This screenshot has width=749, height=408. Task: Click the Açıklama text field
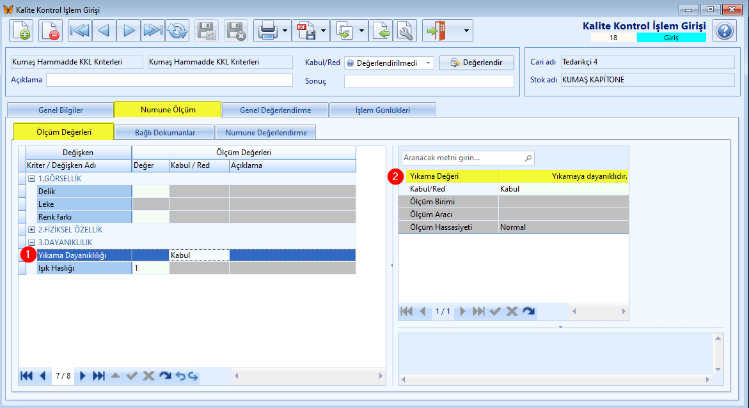pos(169,80)
